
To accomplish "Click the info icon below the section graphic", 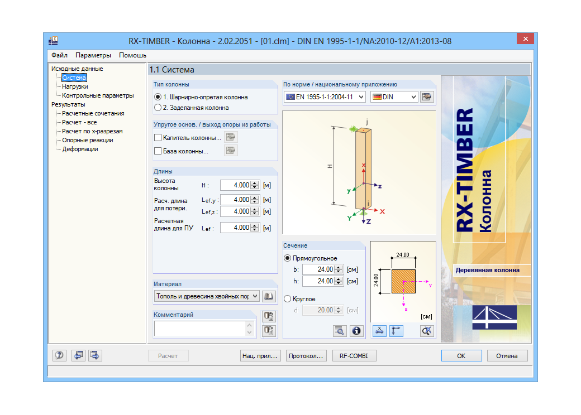I will pyautogui.click(x=356, y=331).
